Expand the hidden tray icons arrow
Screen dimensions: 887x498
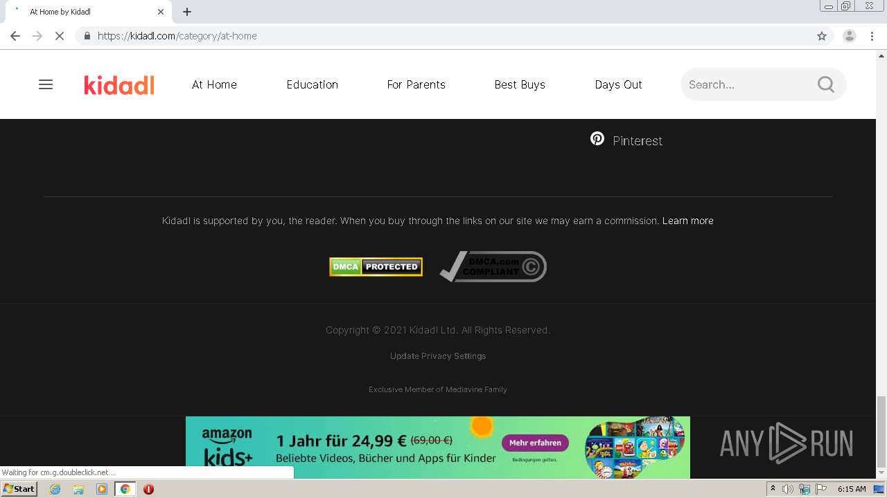click(773, 488)
